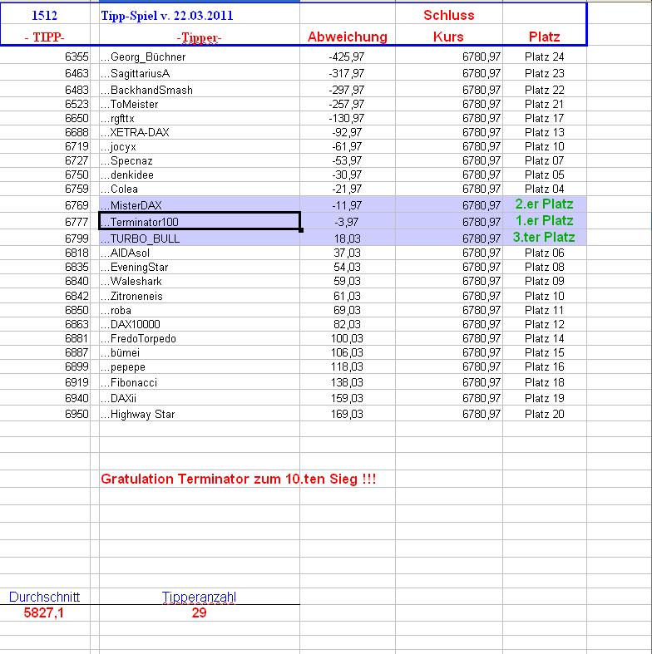The image size is (652, 654).
Task: Select the SagittariusA name cell
Action: pos(199,73)
